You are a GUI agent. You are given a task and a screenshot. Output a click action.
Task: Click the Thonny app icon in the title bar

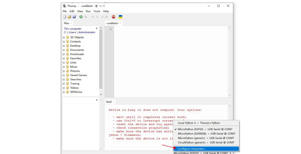click(x=64, y=6)
